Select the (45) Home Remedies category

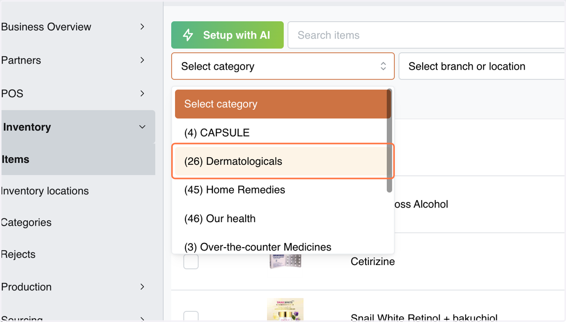tap(281, 190)
